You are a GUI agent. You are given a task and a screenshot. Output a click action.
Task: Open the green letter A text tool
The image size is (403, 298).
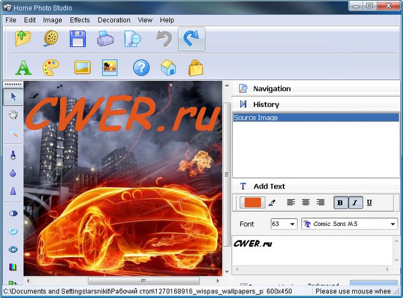click(23, 68)
